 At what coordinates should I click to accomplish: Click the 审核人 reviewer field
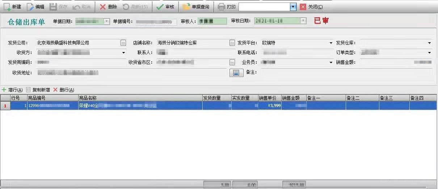(212, 21)
